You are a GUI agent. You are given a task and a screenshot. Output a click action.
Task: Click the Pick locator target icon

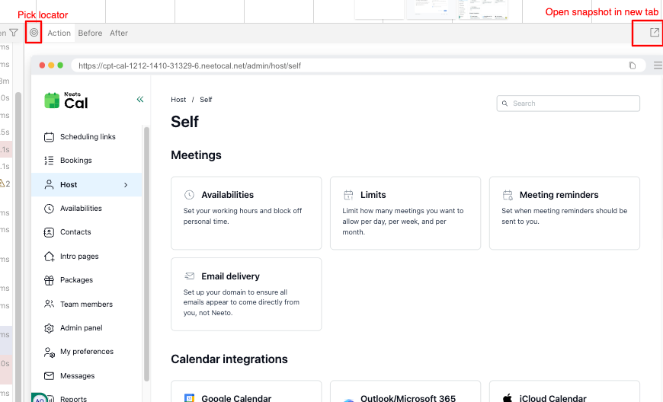(34, 33)
